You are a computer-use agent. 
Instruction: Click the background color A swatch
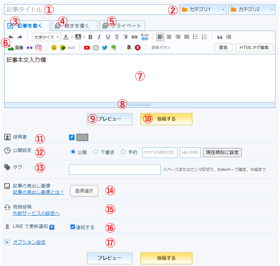78,37
